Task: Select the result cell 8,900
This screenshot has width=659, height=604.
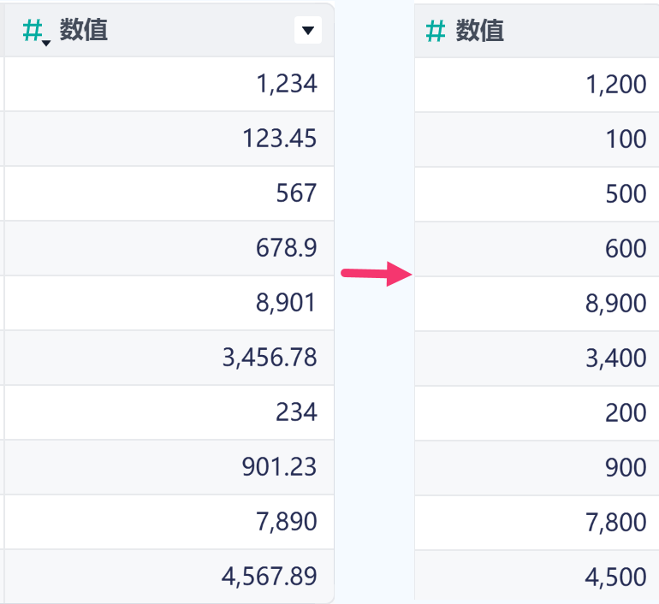Action: coord(537,304)
